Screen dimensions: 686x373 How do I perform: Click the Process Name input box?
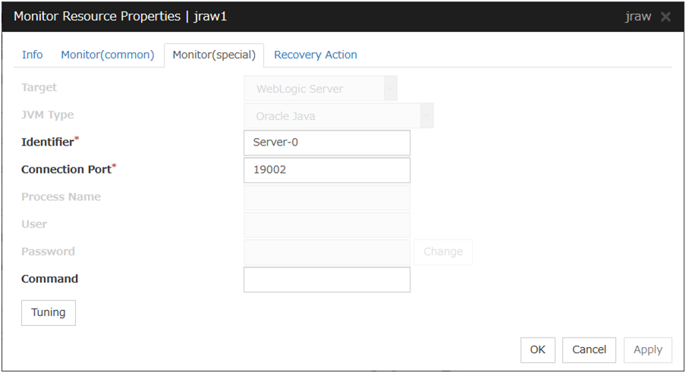(x=327, y=198)
